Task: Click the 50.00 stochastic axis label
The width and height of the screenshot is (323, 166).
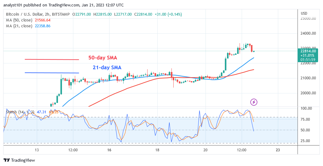Action: tap(306, 130)
